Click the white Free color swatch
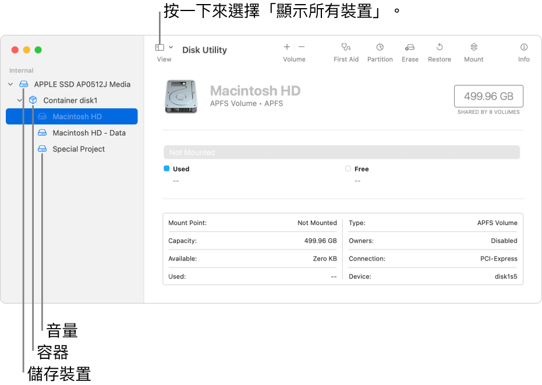Image resolution: width=542 pixels, height=385 pixels. (x=348, y=169)
